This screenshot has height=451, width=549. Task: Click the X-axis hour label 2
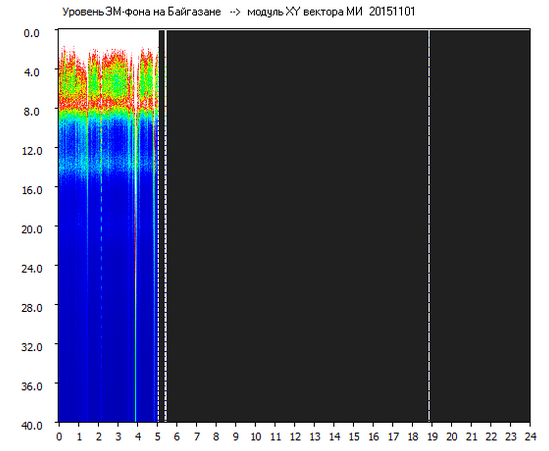[x=98, y=436]
